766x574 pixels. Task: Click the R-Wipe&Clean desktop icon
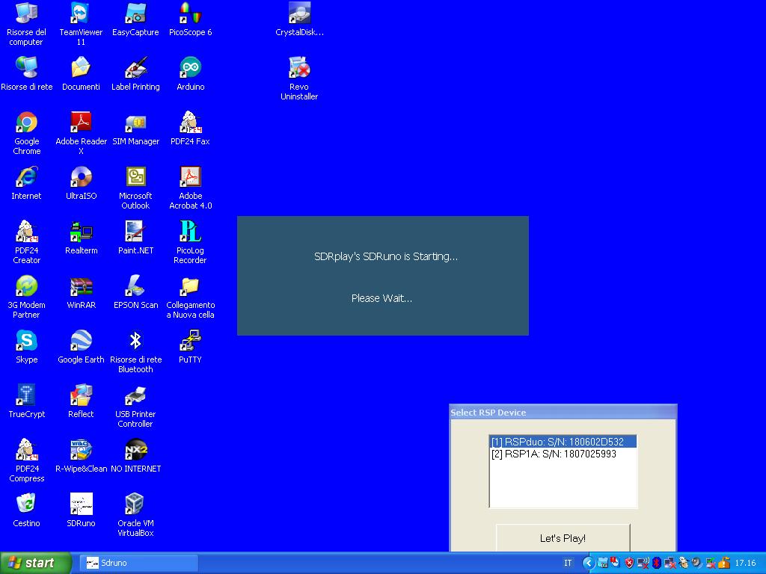click(x=81, y=450)
